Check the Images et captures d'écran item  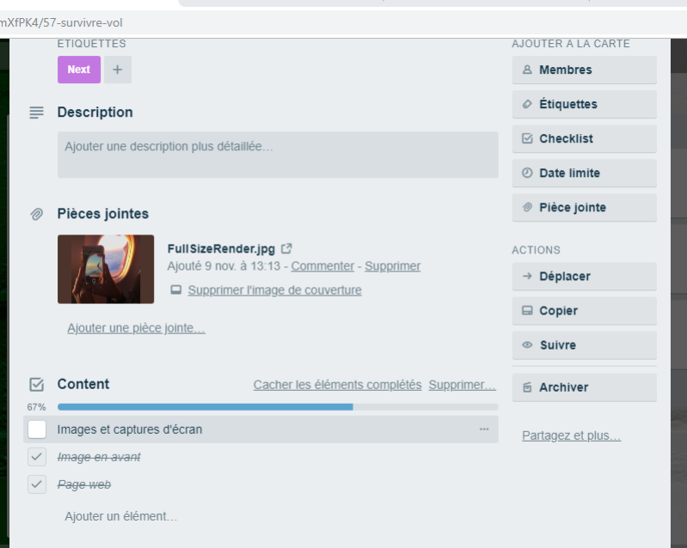tap(37, 429)
